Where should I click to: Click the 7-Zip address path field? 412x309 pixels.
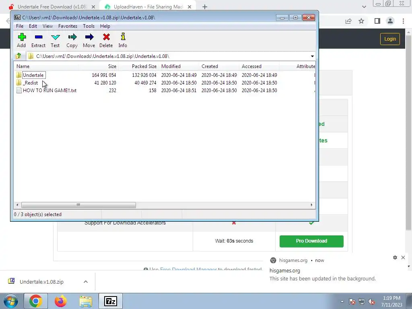tap(171, 56)
